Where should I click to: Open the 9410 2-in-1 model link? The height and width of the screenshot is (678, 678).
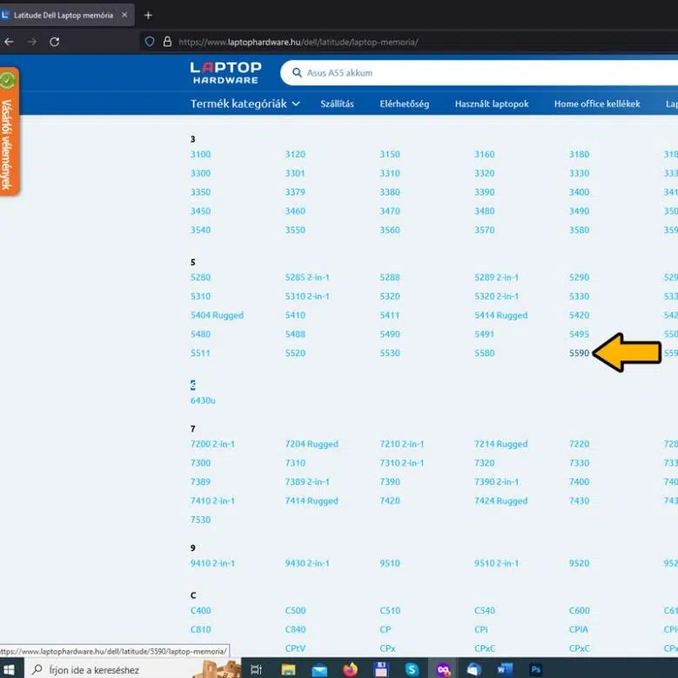tap(212, 563)
